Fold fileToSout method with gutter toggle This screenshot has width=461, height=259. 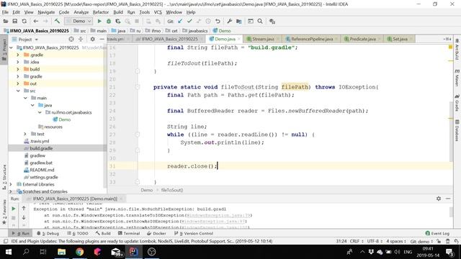click(x=138, y=87)
